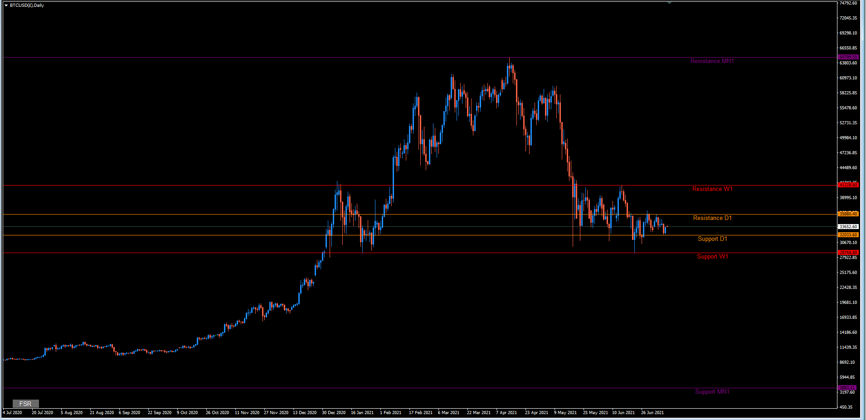
Task: Click the 22428.35 price scale value
Action: (x=848, y=288)
